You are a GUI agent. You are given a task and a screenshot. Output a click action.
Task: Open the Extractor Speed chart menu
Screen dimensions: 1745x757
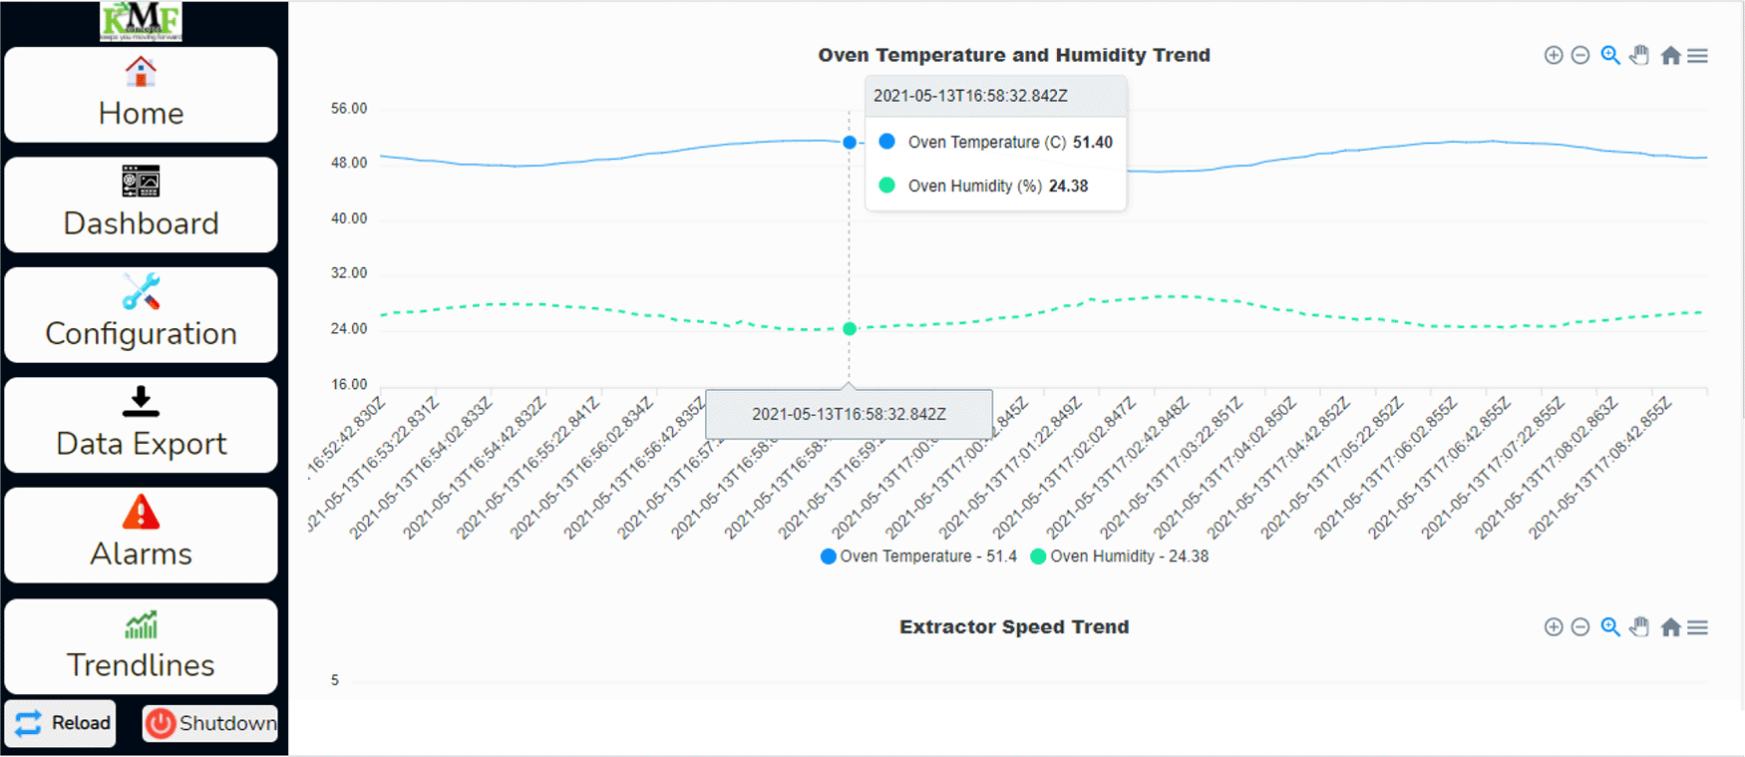[x=1697, y=627]
